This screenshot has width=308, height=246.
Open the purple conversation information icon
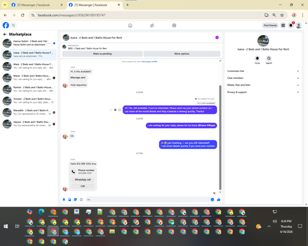click(217, 38)
